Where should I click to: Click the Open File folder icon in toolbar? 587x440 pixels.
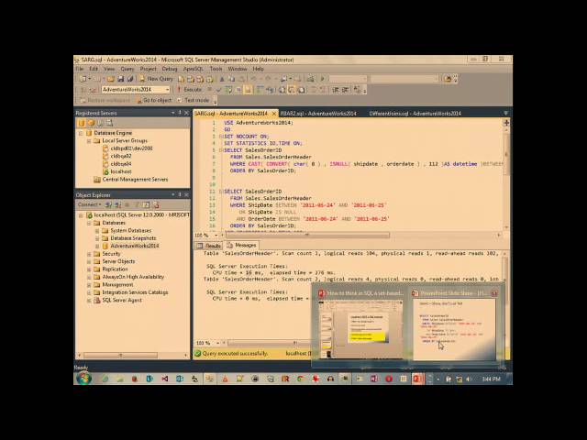111,79
